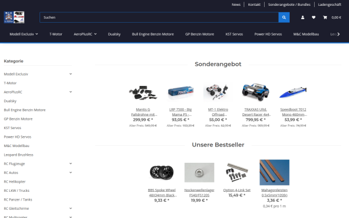Open the AeroPlusRC dropdown in top navigation
Image resolution: width=349 pixels, height=218 pixels.
click(x=85, y=34)
